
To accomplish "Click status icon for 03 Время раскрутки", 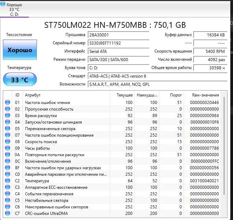I will (8, 116).
